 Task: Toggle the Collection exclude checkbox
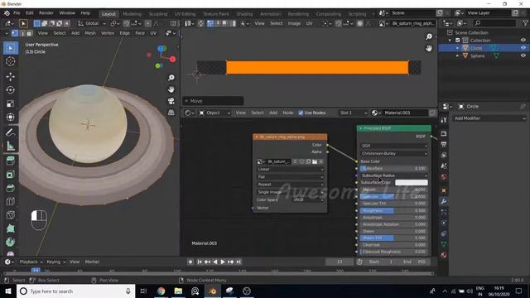458,41
